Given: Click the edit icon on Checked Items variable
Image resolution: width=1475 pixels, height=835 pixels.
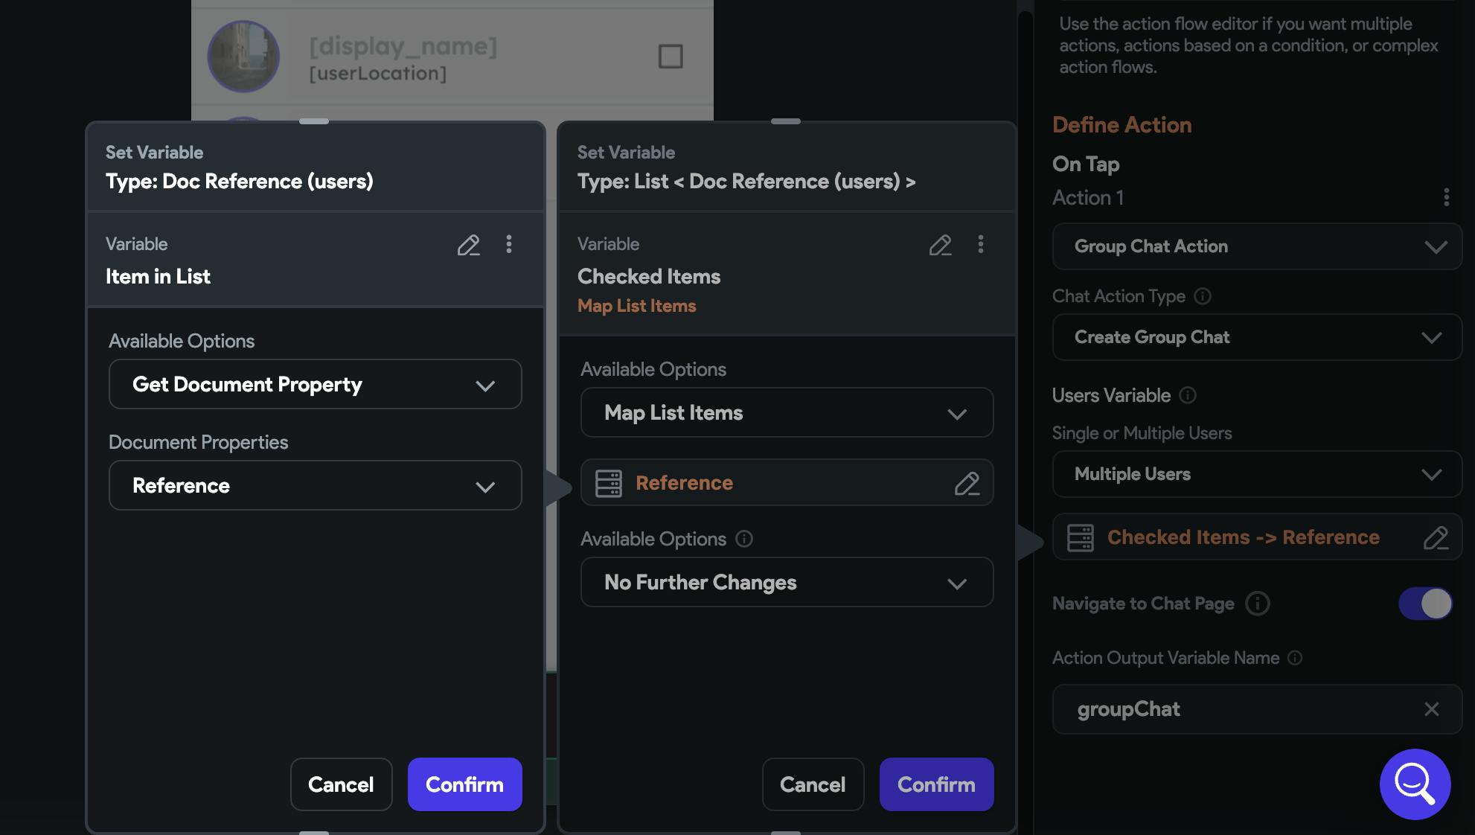Looking at the screenshot, I should [939, 246].
